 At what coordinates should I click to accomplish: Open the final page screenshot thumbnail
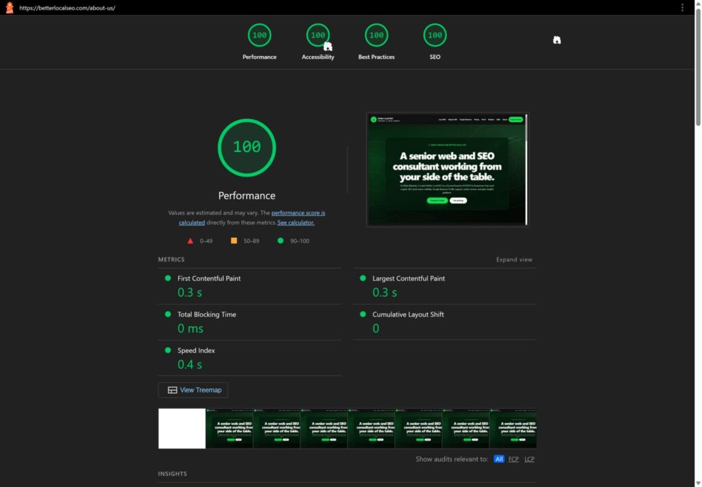pyautogui.click(x=447, y=169)
